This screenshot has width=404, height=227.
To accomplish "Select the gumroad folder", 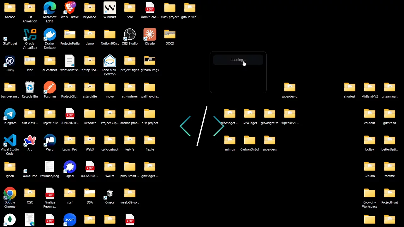I will click(x=389, y=114).
